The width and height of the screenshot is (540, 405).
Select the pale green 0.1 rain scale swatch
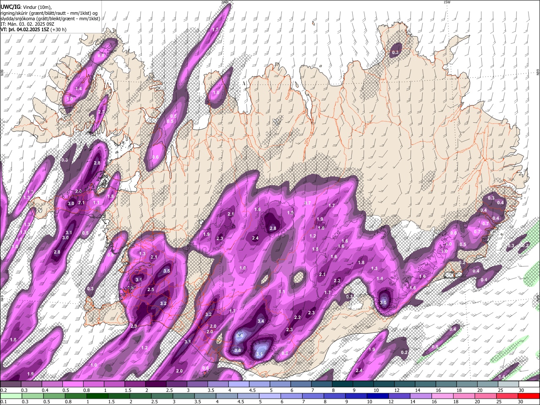point(11,396)
